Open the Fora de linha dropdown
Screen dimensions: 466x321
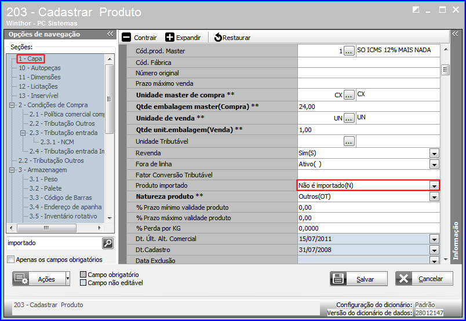point(434,165)
